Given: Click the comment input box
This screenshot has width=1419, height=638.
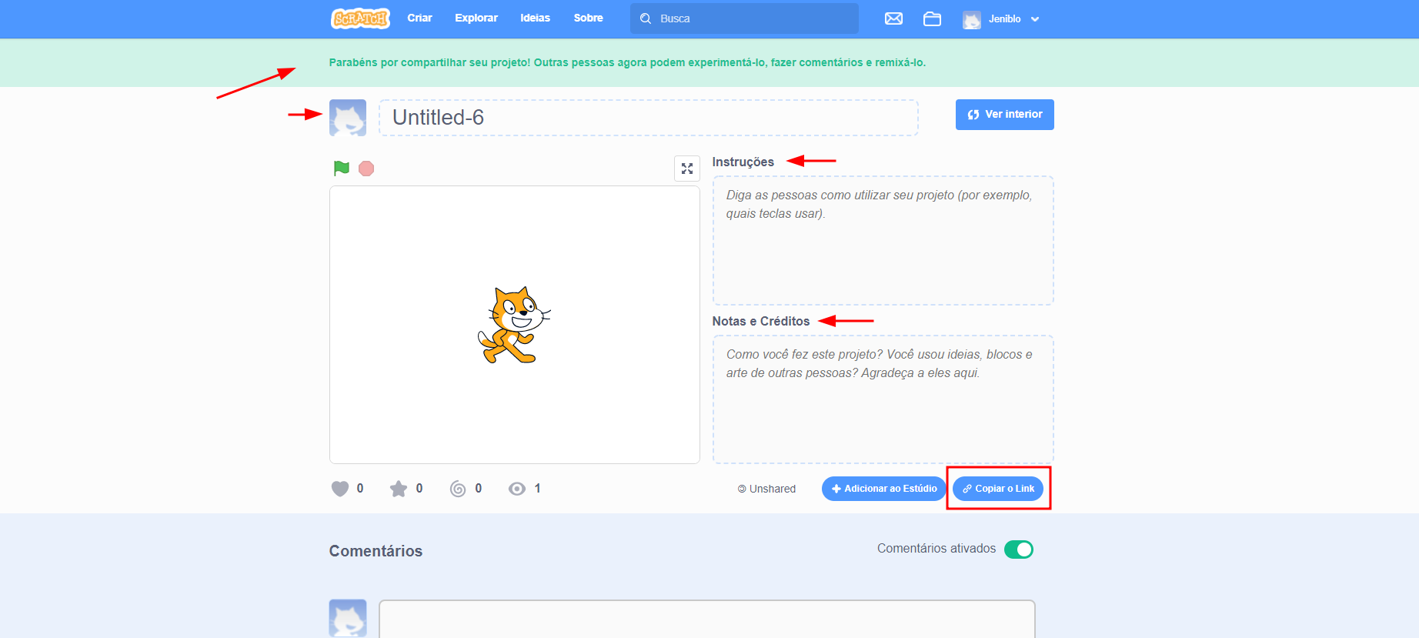Looking at the screenshot, I should [x=707, y=619].
